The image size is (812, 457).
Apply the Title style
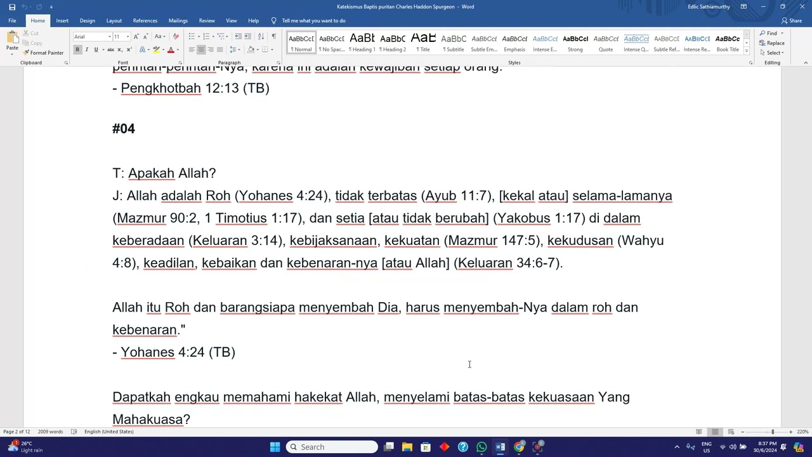pos(423,43)
